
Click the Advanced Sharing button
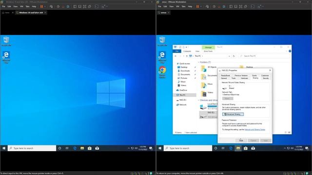point(233,114)
